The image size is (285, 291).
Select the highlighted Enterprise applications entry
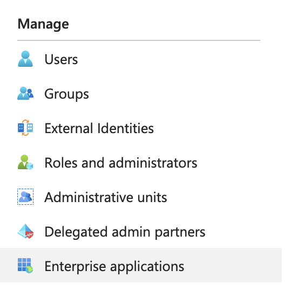tap(141, 265)
